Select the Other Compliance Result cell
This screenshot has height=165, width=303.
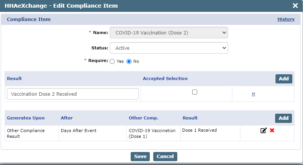pos(26,133)
